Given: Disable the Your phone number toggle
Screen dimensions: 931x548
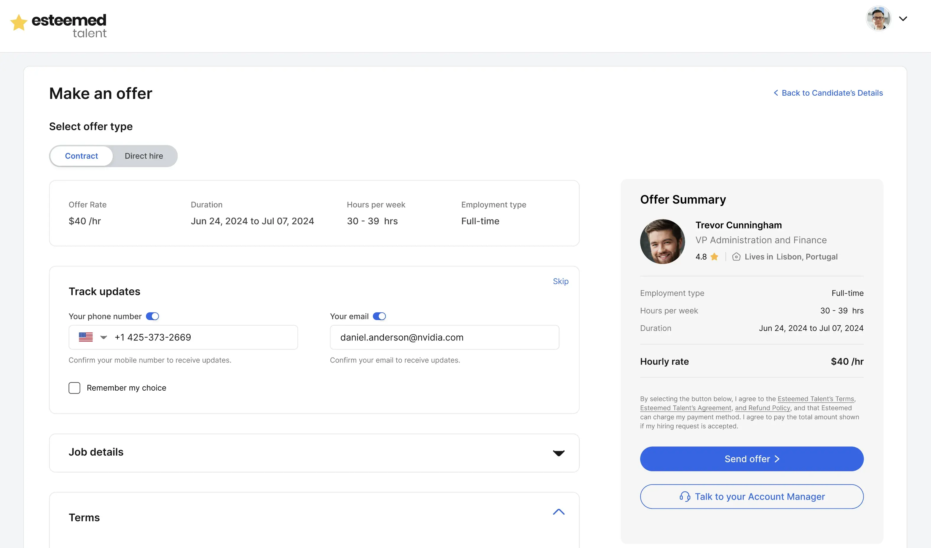Looking at the screenshot, I should click(x=153, y=316).
